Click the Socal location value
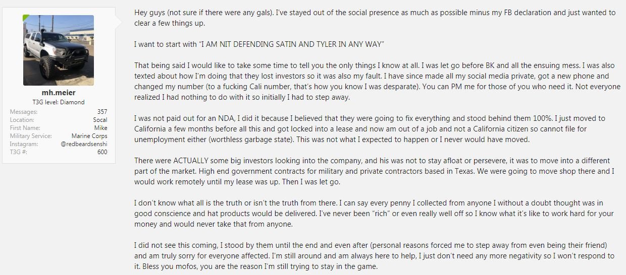The height and width of the screenshot is (275, 626). pyautogui.click(x=100, y=120)
